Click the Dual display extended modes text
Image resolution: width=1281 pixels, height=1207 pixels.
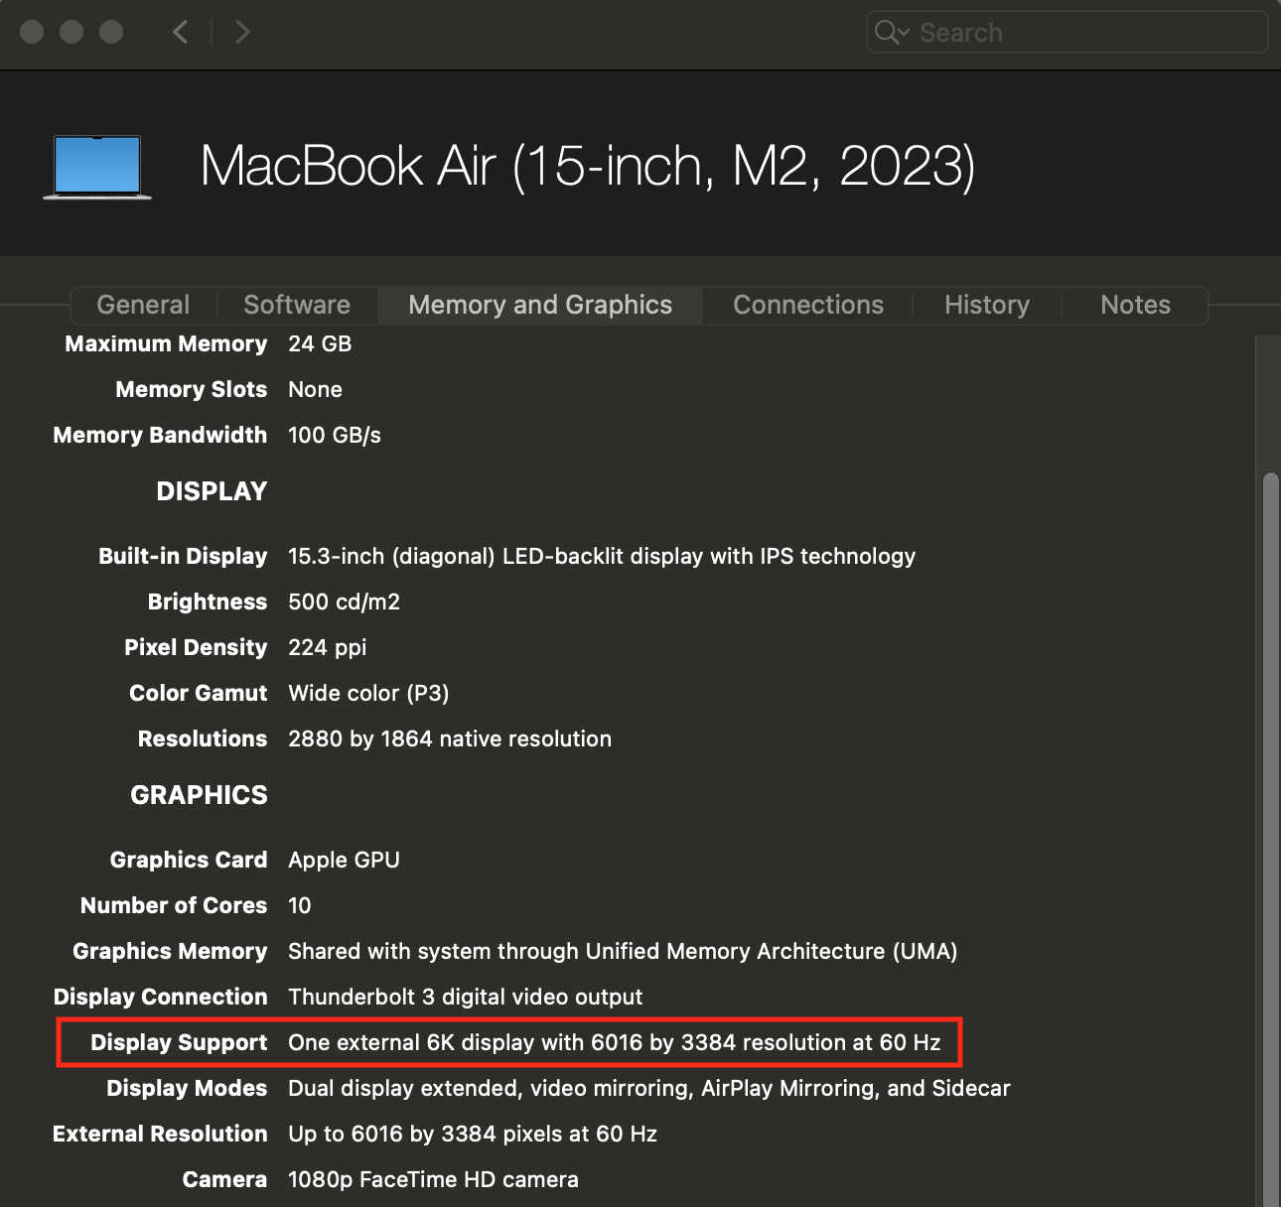coord(649,1088)
